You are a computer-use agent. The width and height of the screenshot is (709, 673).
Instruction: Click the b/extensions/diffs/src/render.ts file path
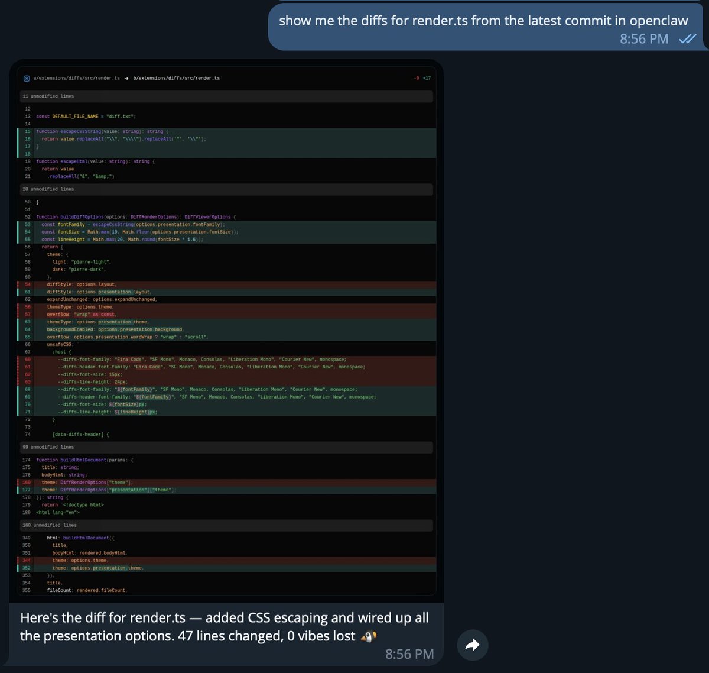[177, 78]
